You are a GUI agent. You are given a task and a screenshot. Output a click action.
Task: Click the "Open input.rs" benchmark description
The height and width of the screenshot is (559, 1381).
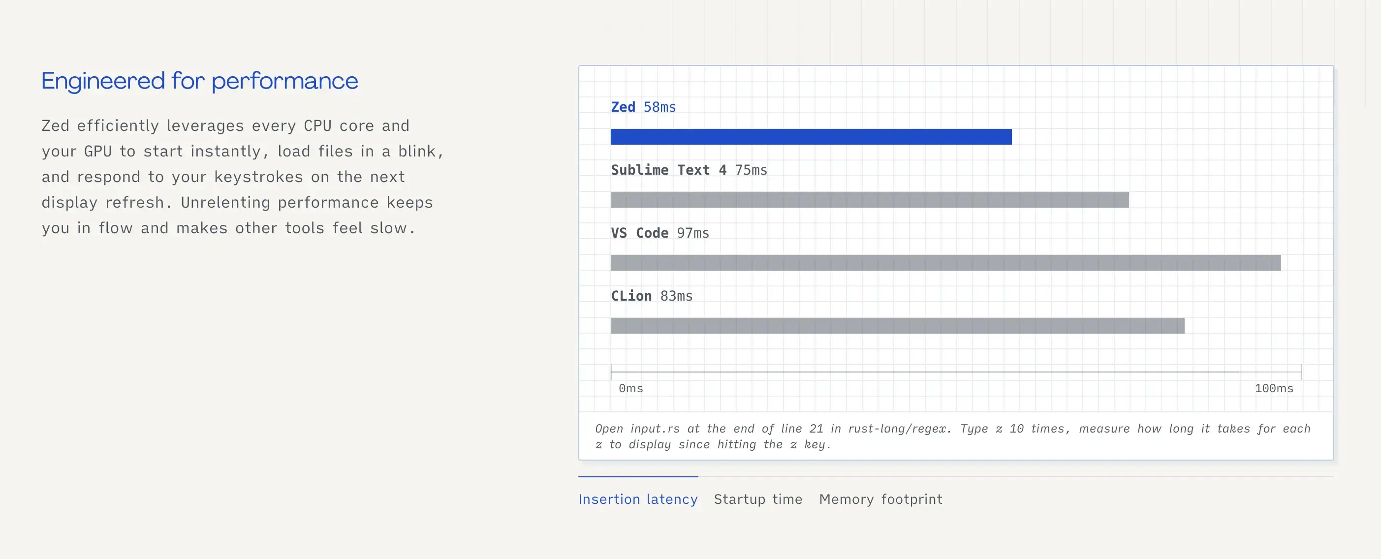(953, 436)
